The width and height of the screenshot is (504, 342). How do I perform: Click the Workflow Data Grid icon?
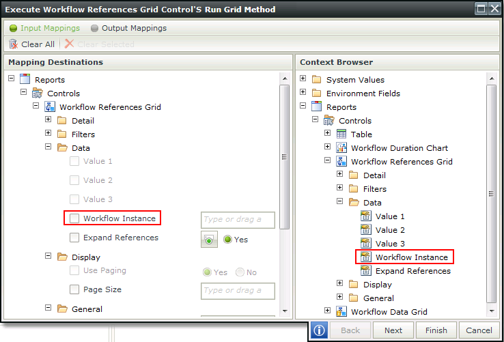coord(341,311)
